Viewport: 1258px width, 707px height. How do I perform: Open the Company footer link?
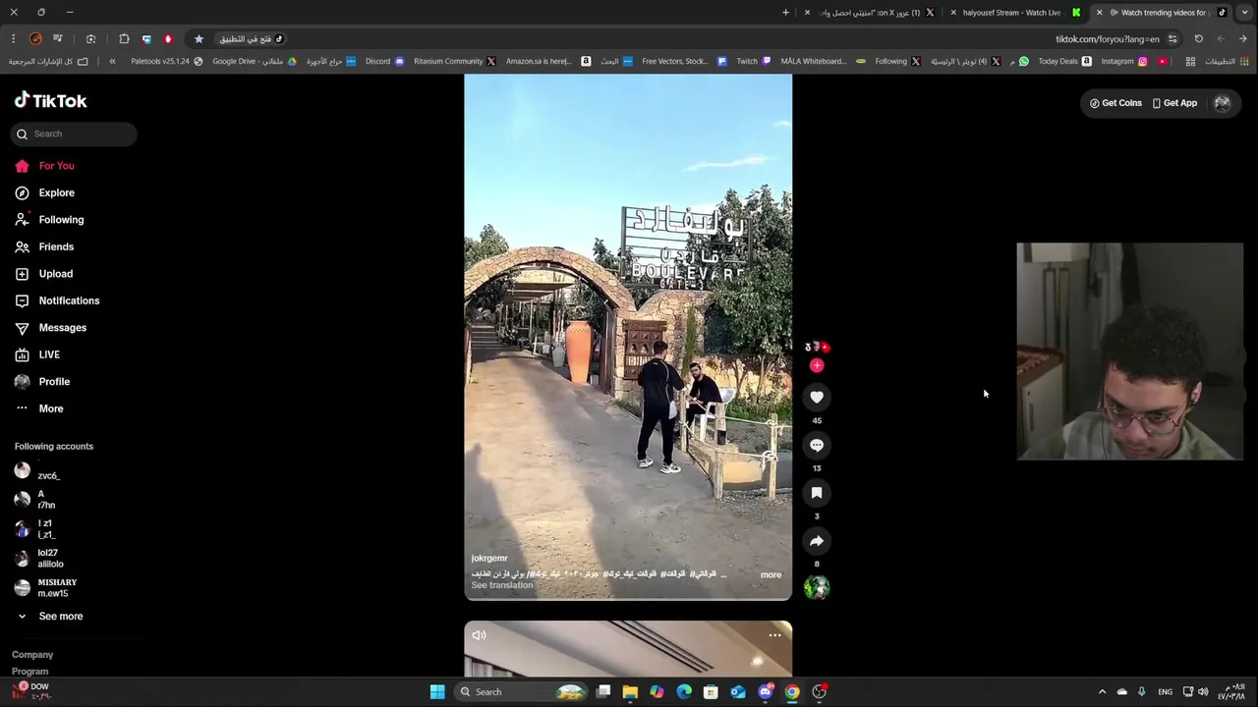(x=32, y=655)
